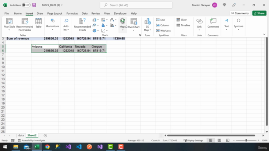Viewport: 269px width, 151px height.
Task: Insert a Column sparkline
Action: pyautogui.click(x=163, y=25)
